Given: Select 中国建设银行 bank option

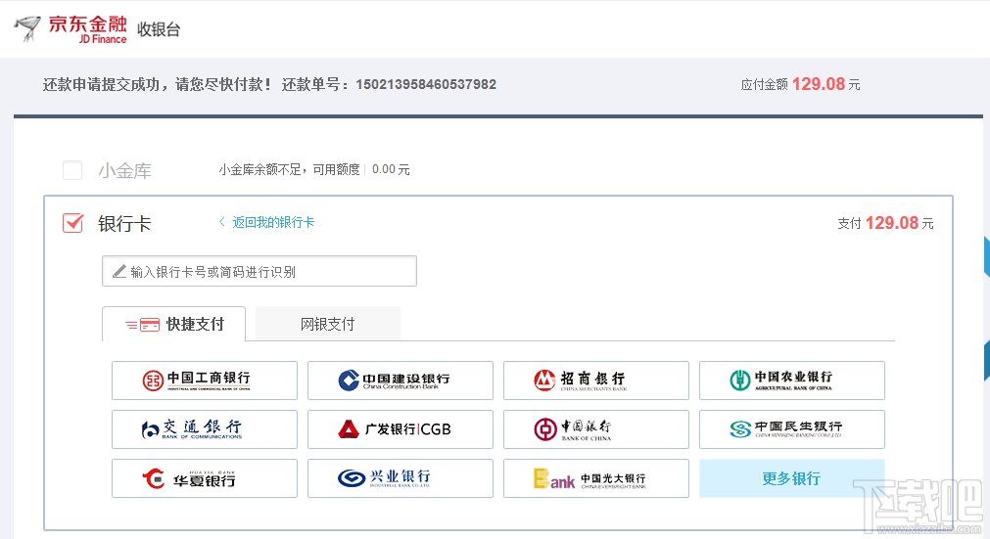Looking at the screenshot, I should point(401,381).
